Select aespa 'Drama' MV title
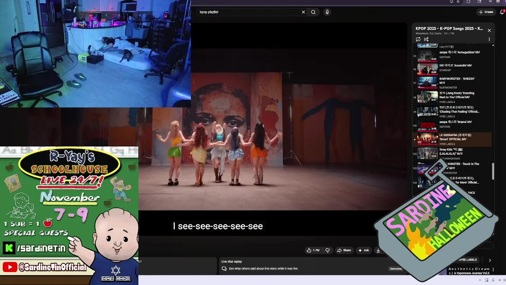 [455, 122]
